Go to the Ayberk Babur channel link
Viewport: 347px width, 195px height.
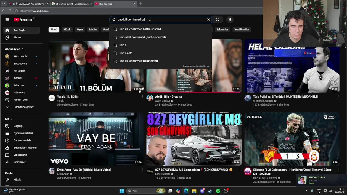point(162,101)
